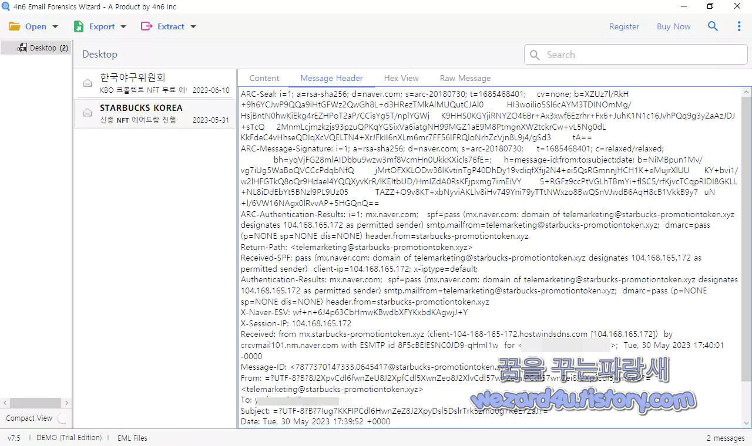Click the search magnifier icon in toolbar
Screen dimensions: 752x446
coord(713,26)
